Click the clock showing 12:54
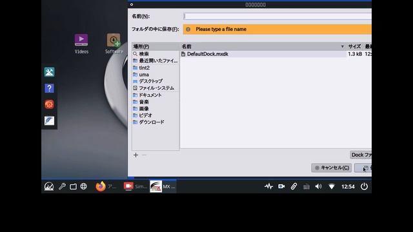The width and height of the screenshot is (413, 232). 348,186
